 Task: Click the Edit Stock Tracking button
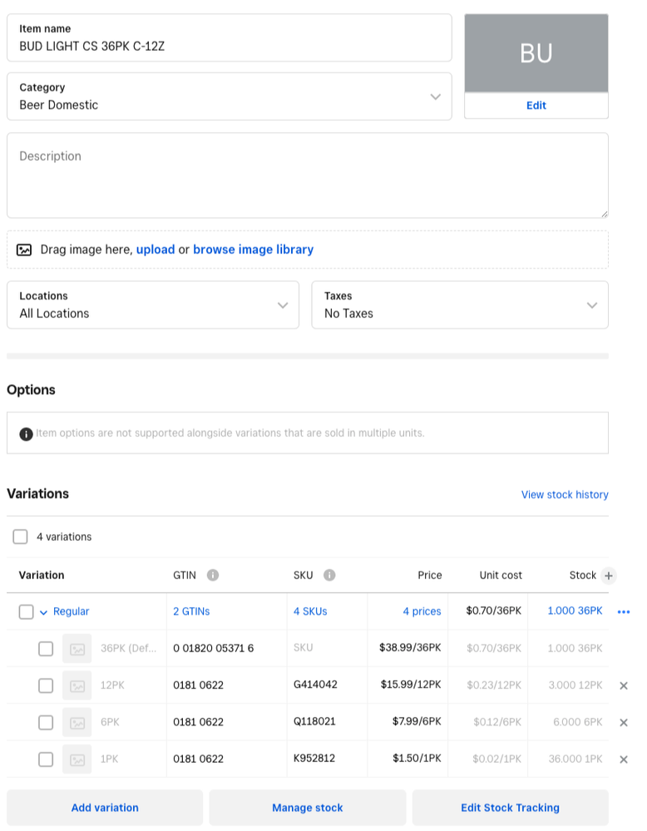pos(511,808)
